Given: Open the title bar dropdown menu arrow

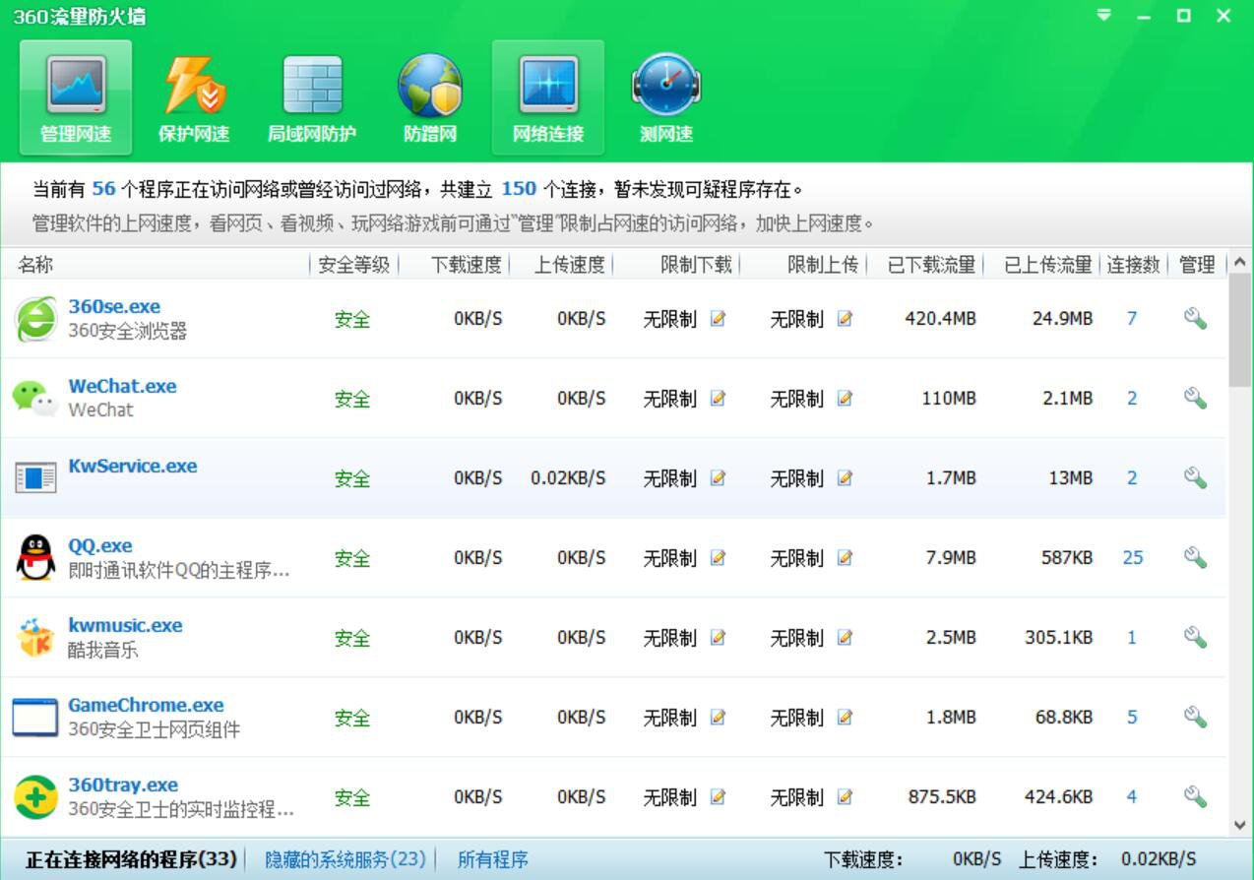Looking at the screenshot, I should (1104, 16).
